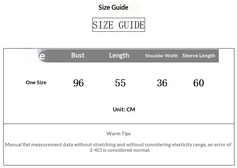237x168 pixels.
Task: Click the top "Size Guide" title text
Action: point(113,7)
